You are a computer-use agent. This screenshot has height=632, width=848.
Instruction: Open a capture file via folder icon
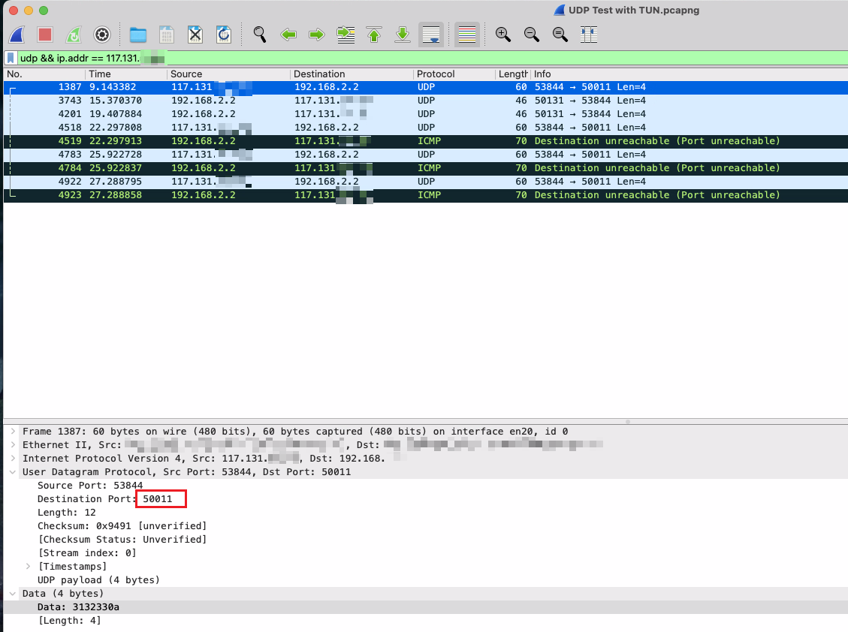[138, 35]
